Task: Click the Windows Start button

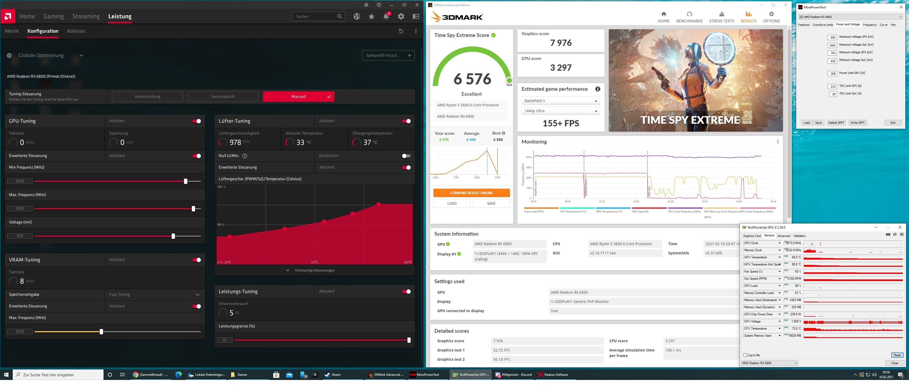Action: (6, 374)
